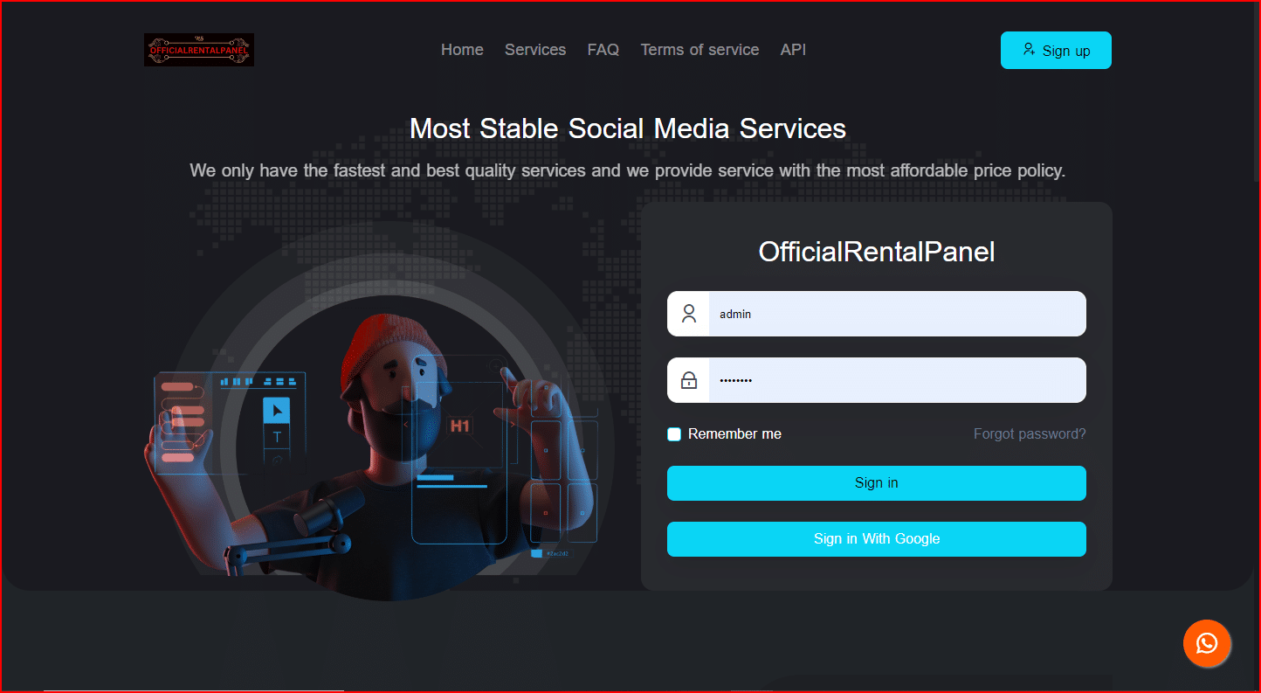The image size is (1261, 693).
Task: Open the API navigation link
Action: [x=793, y=50]
